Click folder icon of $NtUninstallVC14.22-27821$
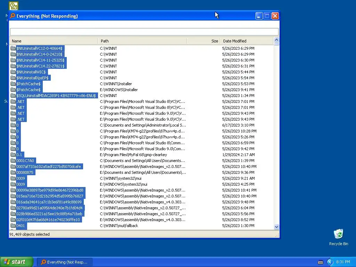 13,66
